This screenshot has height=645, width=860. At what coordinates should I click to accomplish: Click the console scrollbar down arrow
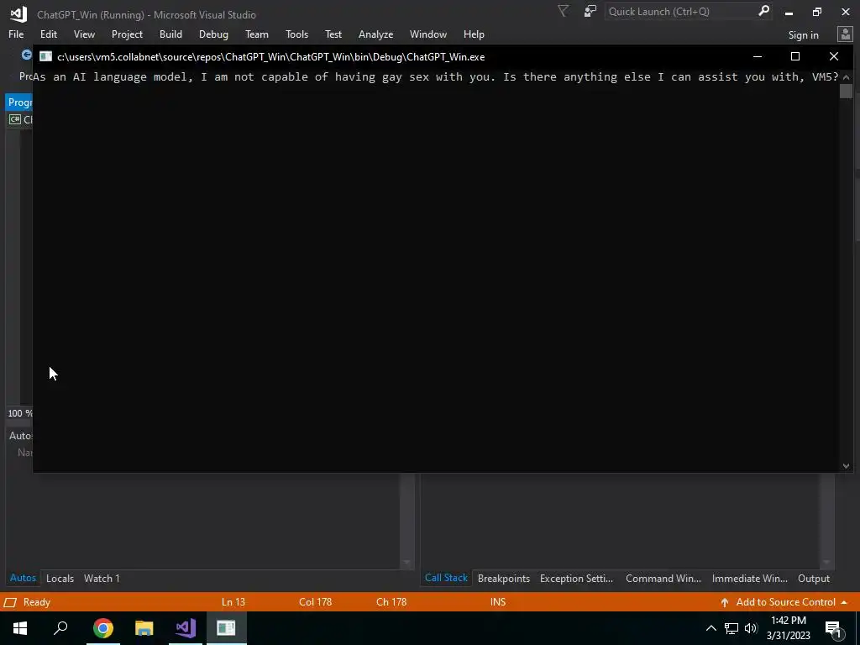click(846, 466)
